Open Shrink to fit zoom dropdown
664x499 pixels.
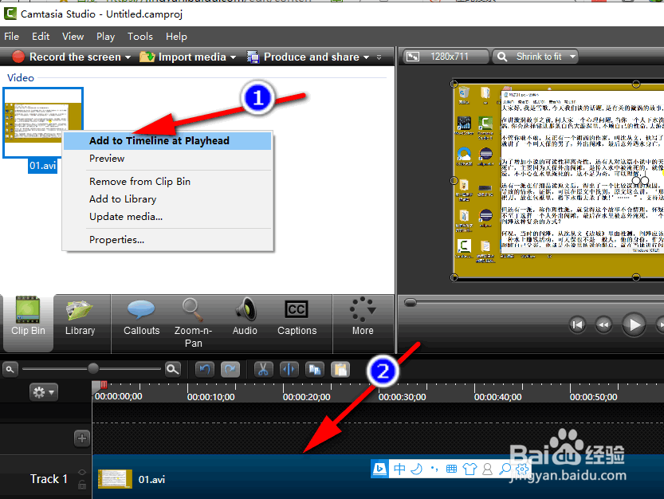pos(536,57)
